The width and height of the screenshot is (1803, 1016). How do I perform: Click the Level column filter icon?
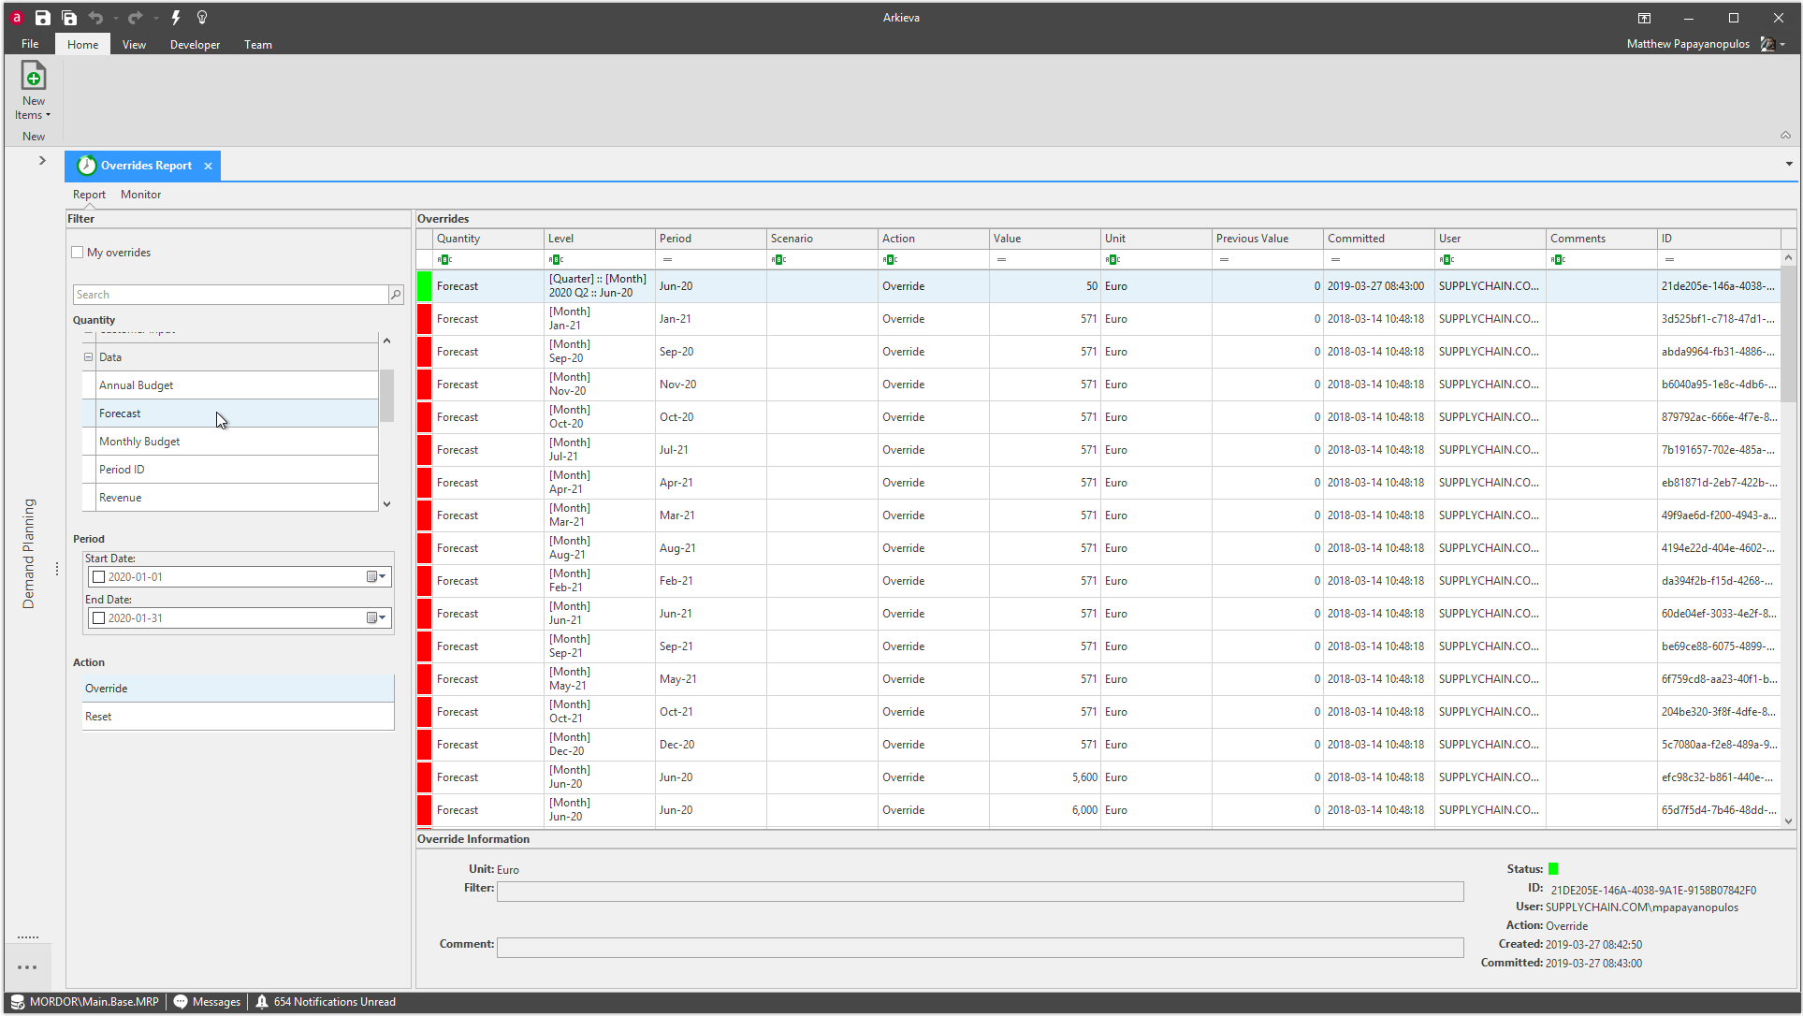click(x=556, y=259)
